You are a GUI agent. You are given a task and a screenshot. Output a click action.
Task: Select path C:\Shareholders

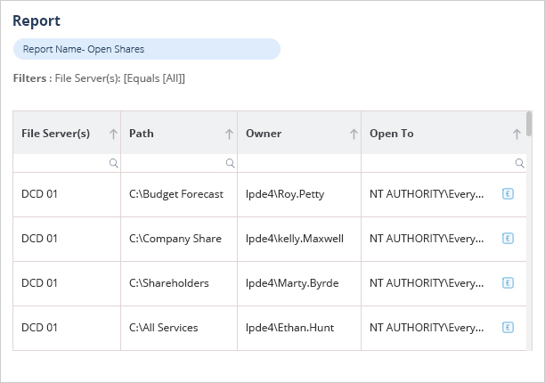[x=169, y=283]
